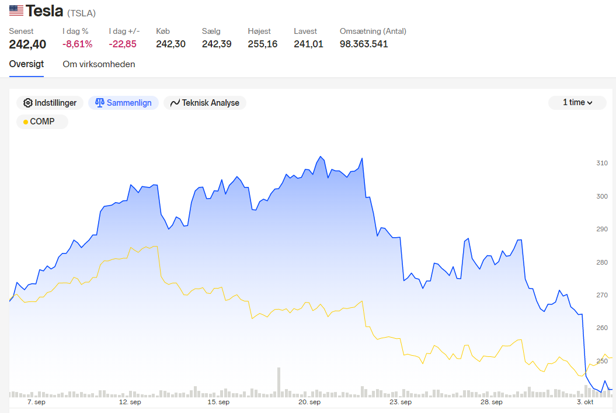Click the 28. sep date axis label
Viewport: 616px width, 413px height.
(492, 402)
